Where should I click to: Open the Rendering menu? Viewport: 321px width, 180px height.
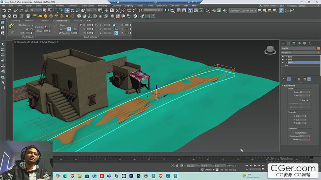coord(103,6)
